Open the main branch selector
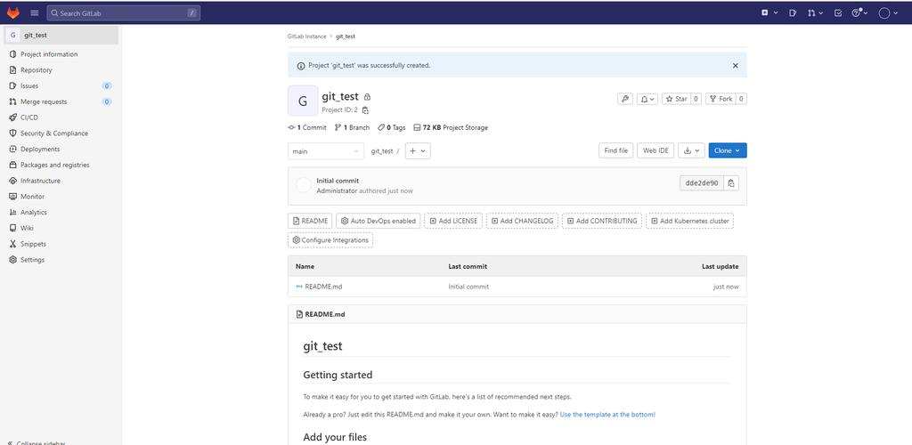 point(326,151)
